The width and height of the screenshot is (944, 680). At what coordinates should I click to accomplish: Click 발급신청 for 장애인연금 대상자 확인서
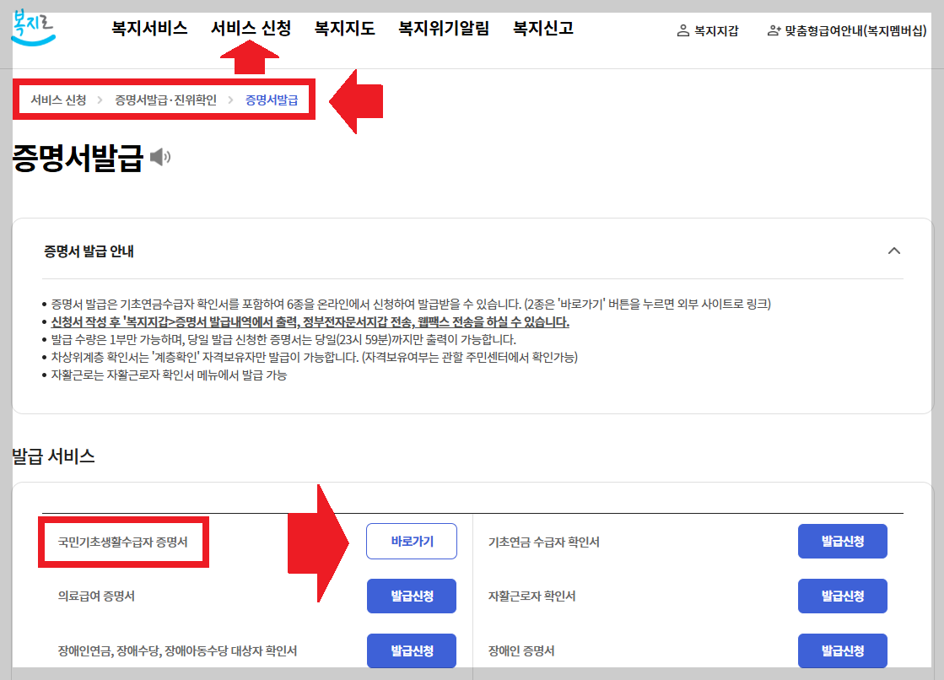(411, 650)
